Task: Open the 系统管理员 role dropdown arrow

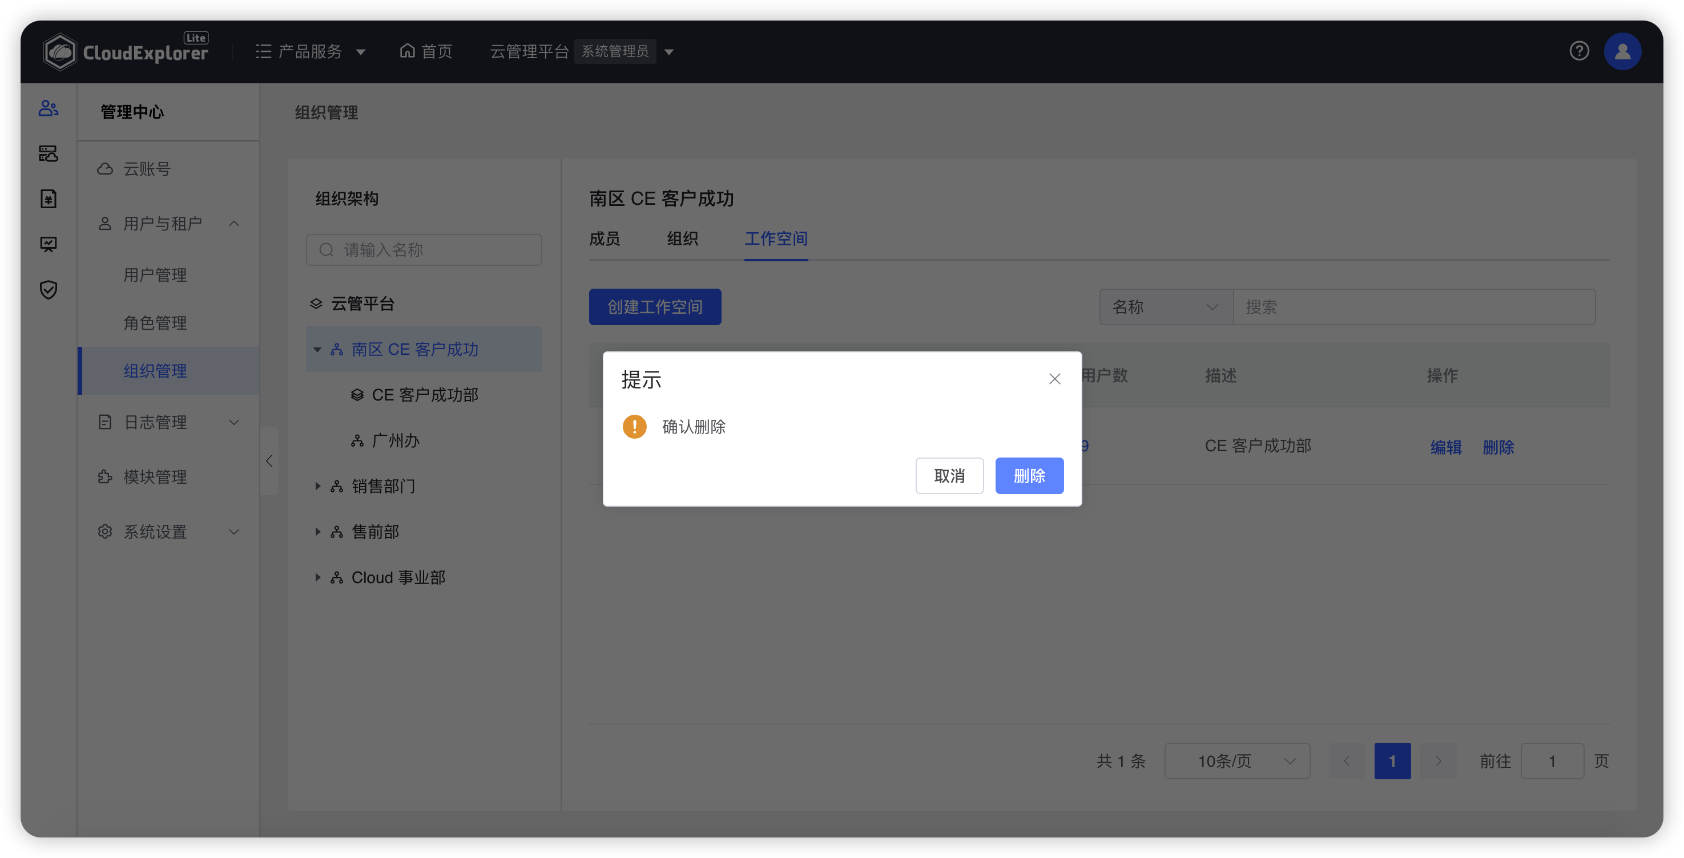Action: coord(669,51)
